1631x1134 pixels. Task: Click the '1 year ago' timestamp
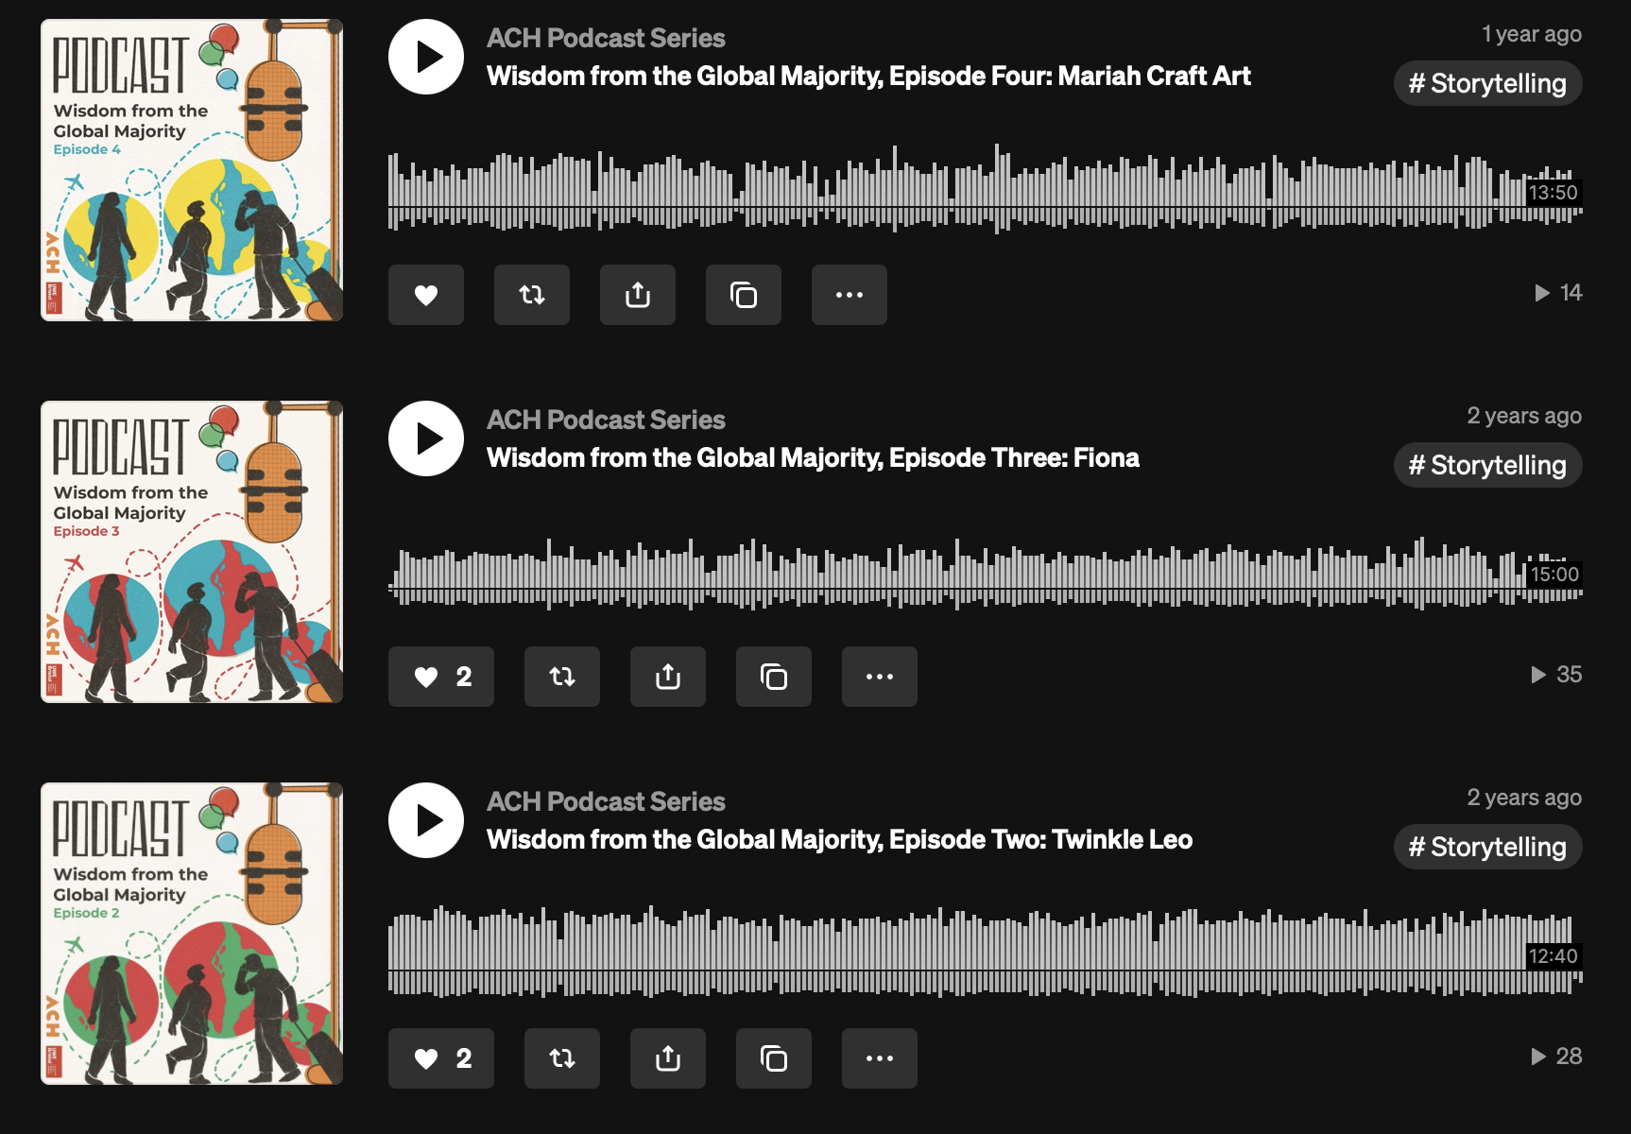(x=1532, y=34)
